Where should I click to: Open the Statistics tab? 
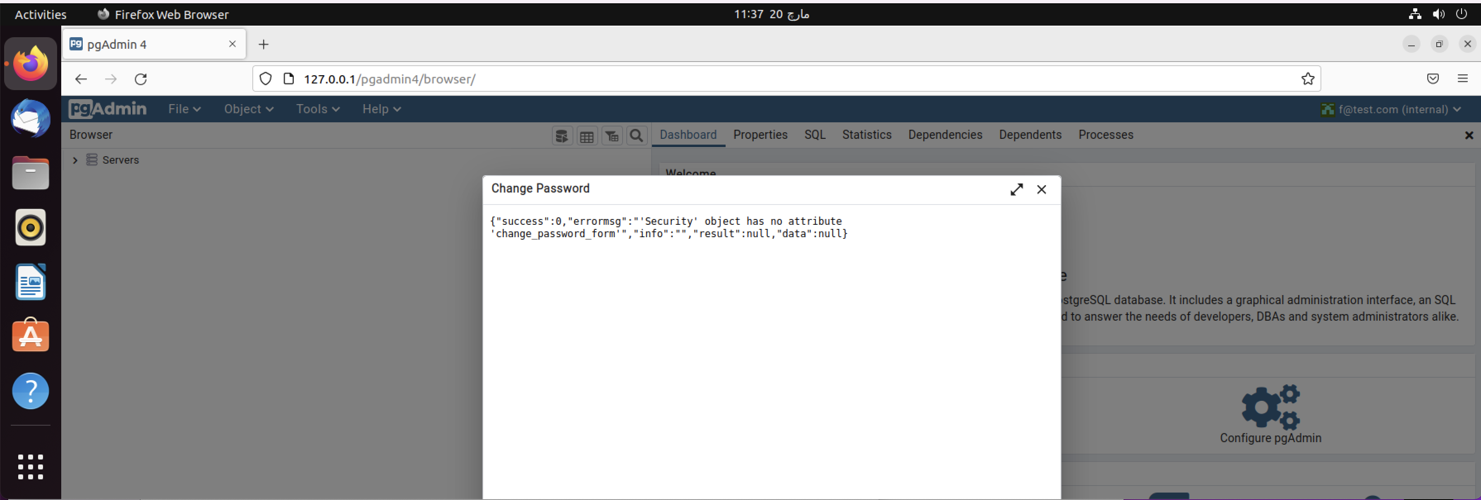click(x=866, y=134)
